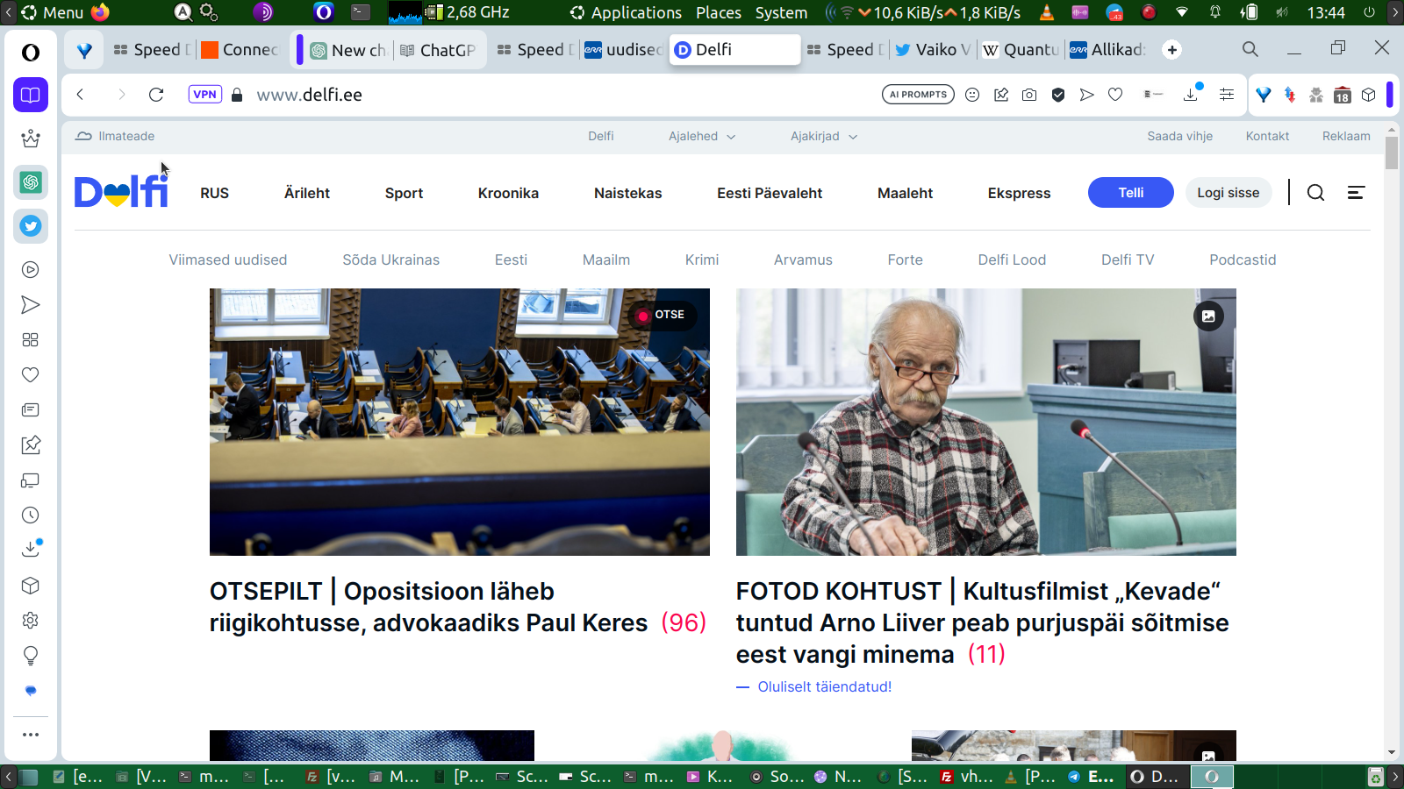Open ChatGPT in the Opera sidebar
The width and height of the screenshot is (1404, 789).
pos(31,182)
